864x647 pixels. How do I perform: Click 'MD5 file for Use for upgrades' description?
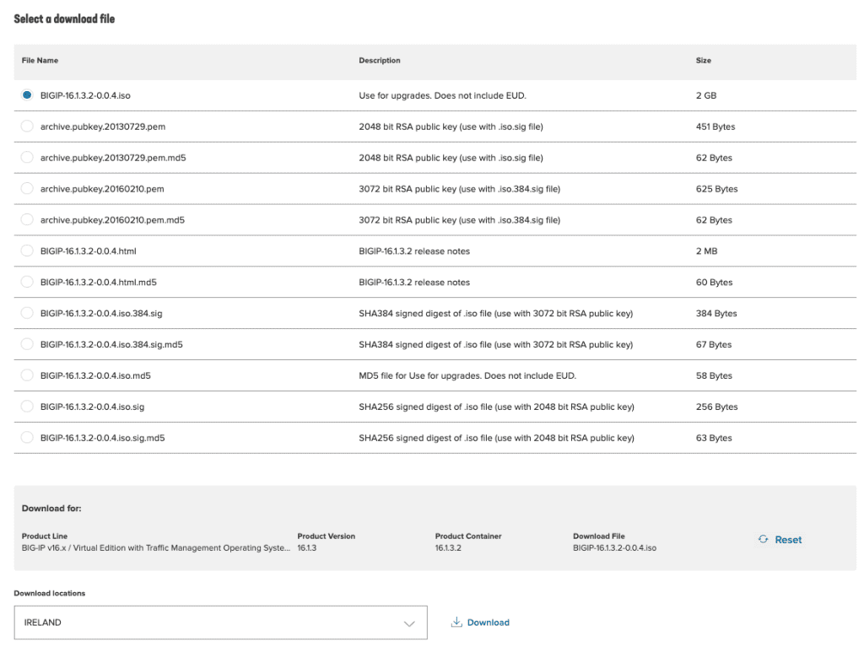[467, 376]
